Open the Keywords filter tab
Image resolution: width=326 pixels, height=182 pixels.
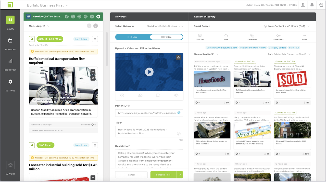point(278,37)
